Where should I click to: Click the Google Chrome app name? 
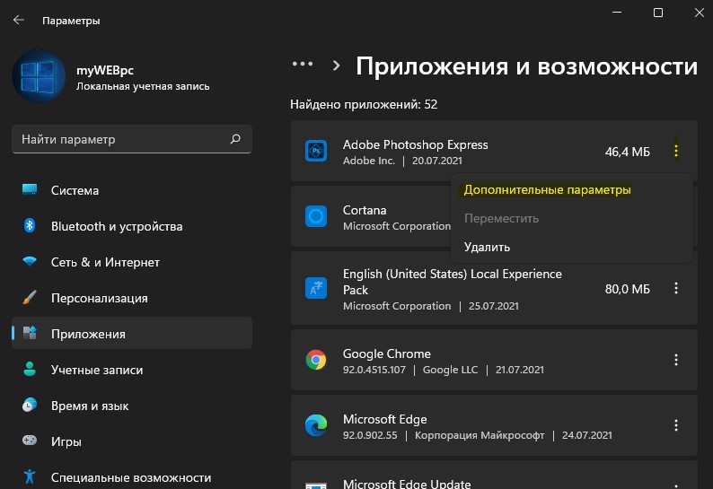[x=387, y=354]
